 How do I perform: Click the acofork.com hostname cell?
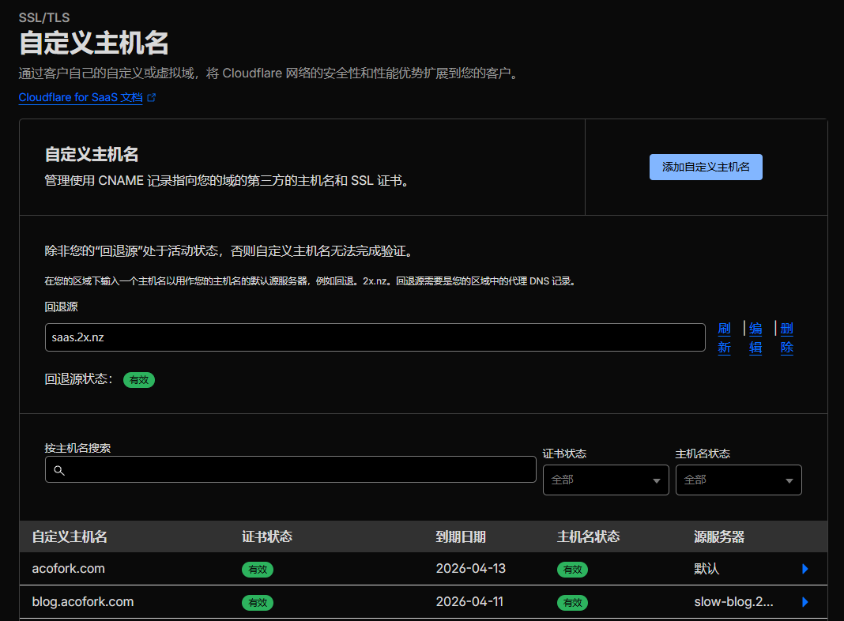(x=69, y=569)
